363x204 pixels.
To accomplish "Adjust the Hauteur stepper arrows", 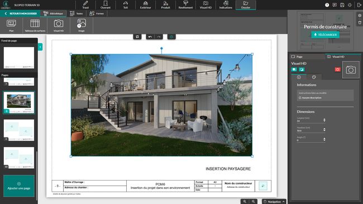I will 324,130.
